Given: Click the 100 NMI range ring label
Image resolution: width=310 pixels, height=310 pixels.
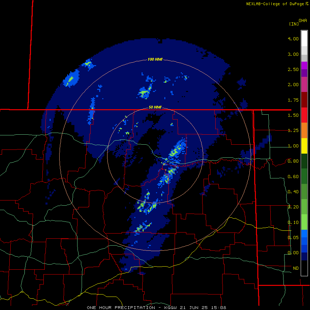Looking at the screenshot, I should tap(155, 59).
